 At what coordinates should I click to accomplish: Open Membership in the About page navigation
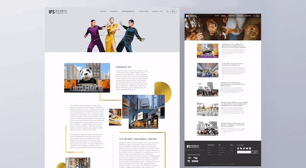[x=129, y=11]
